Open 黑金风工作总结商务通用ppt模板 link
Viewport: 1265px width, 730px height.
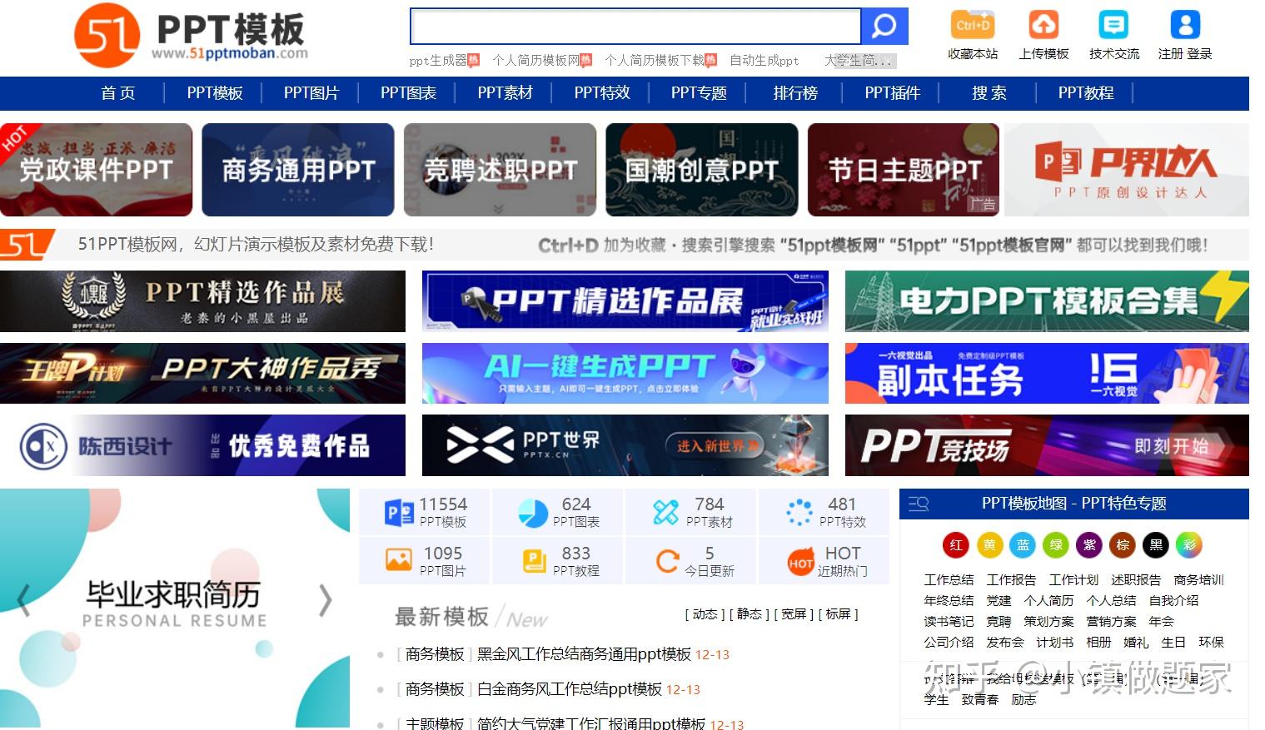click(584, 654)
